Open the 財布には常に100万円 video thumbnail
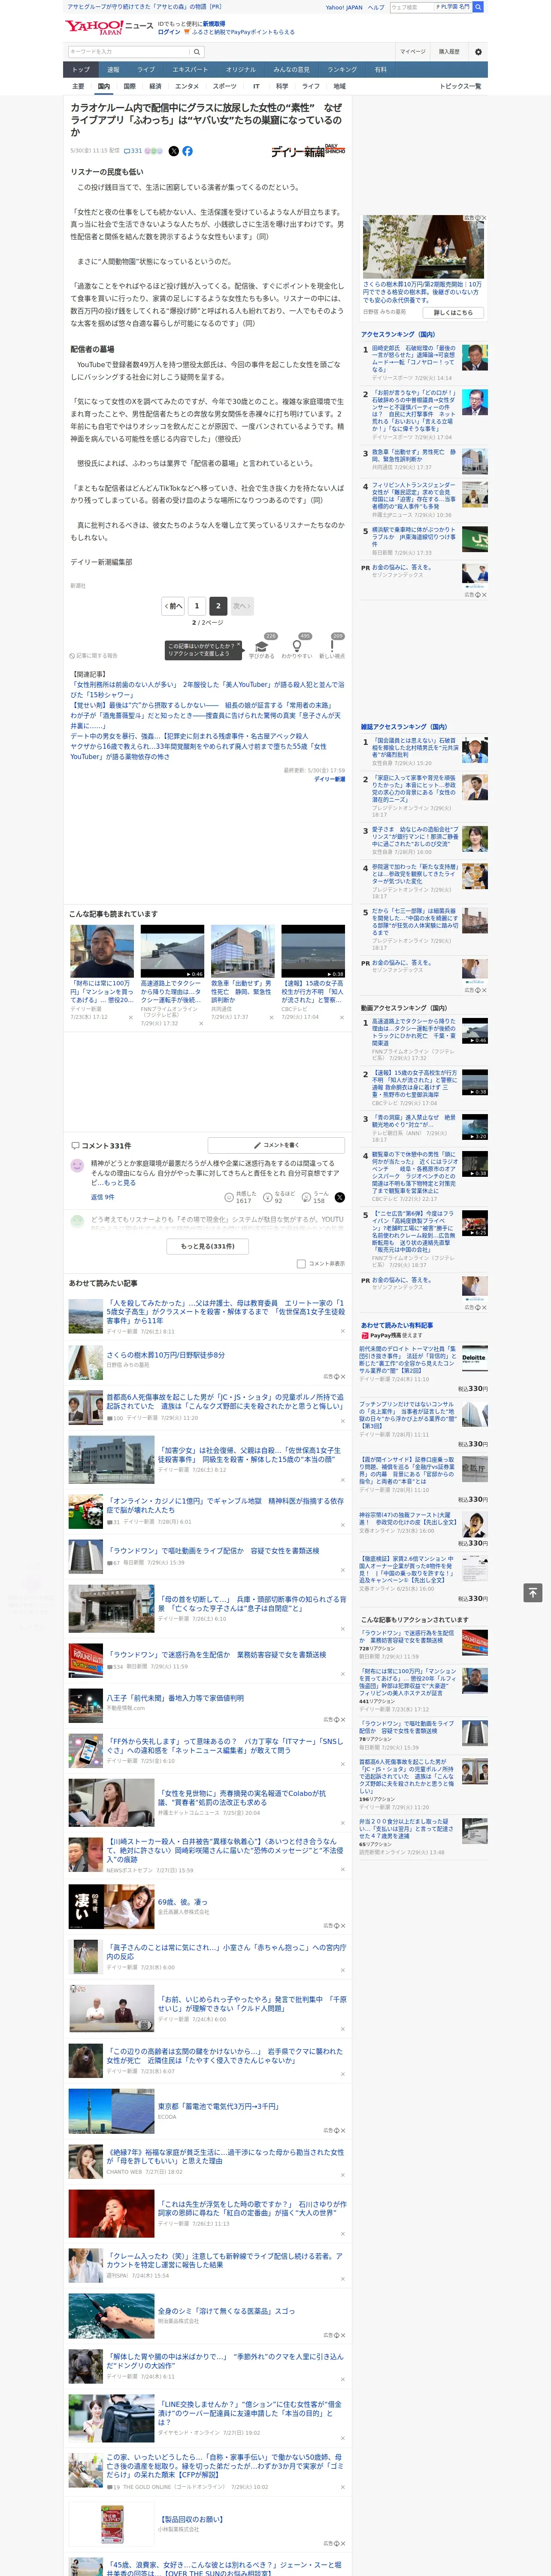The image size is (551, 2576). 102,951
